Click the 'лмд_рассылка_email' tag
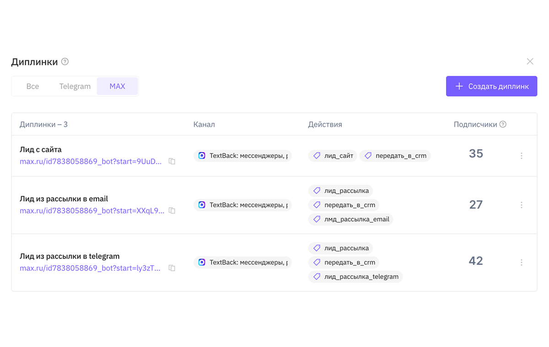Image resolution: width=549 pixels, height=347 pixels. click(x=351, y=219)
